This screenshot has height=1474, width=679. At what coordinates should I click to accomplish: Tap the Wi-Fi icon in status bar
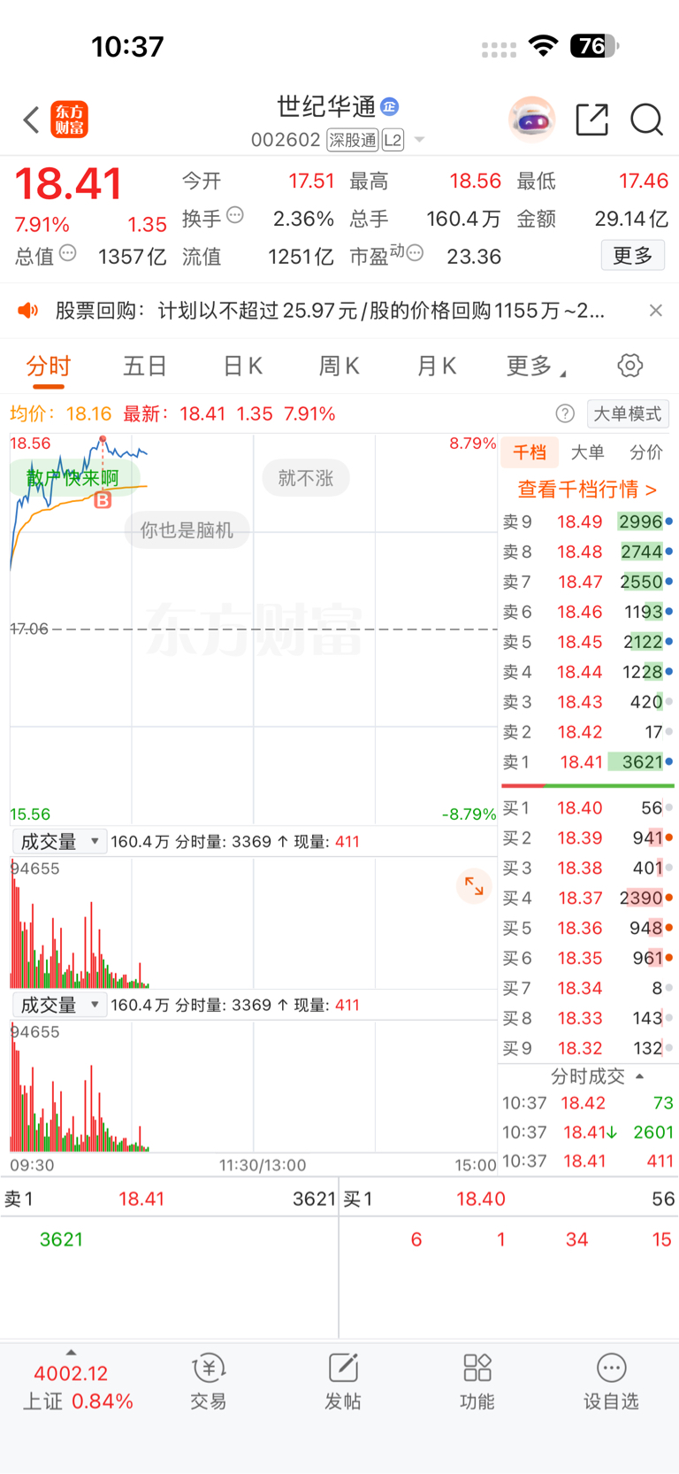(543, 46)
